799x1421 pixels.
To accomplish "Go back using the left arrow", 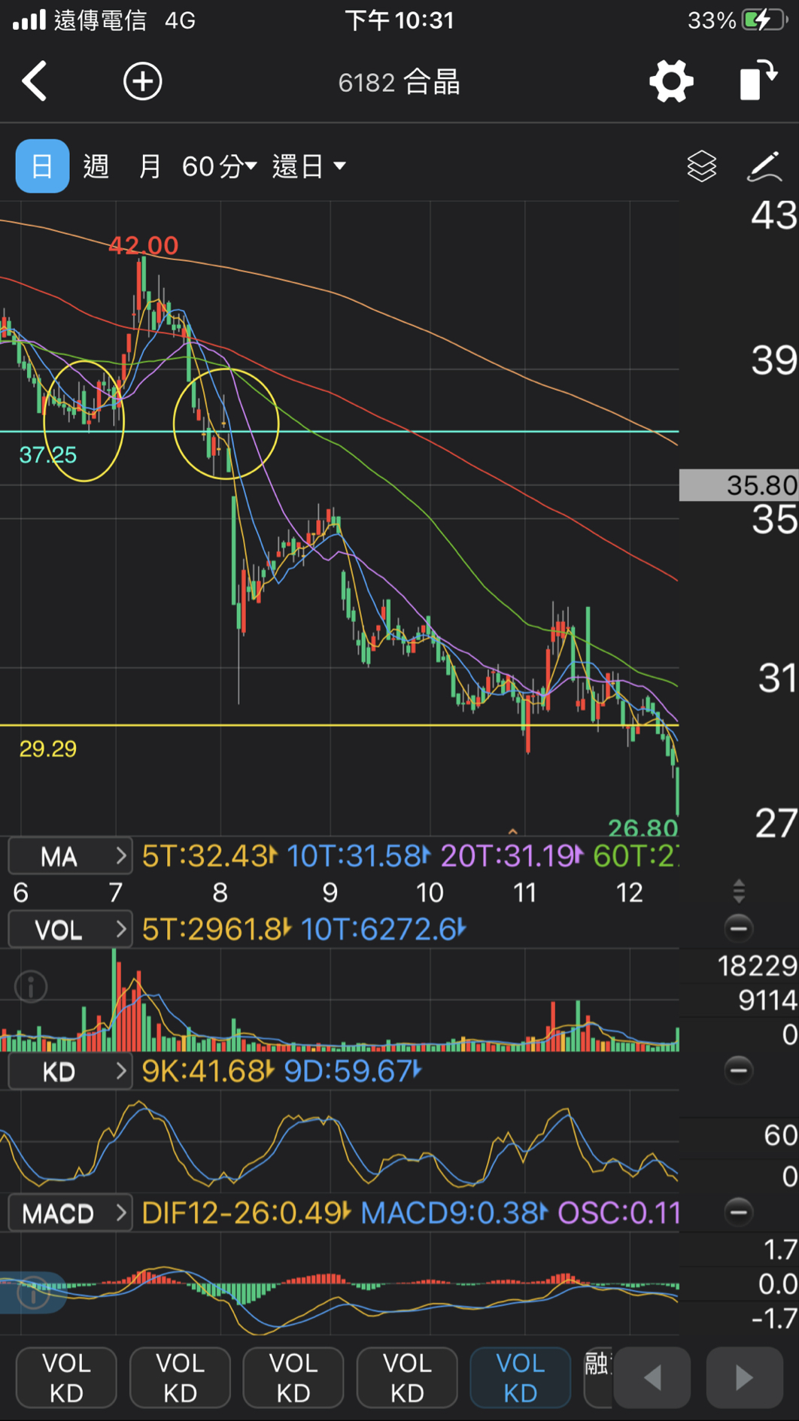I will 35,80.
